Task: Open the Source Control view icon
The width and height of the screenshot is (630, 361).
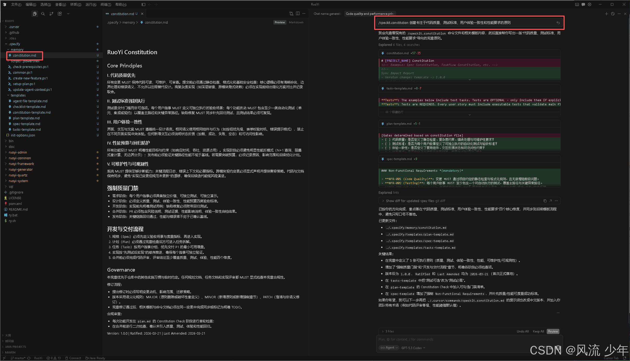Action: [51, 14]
